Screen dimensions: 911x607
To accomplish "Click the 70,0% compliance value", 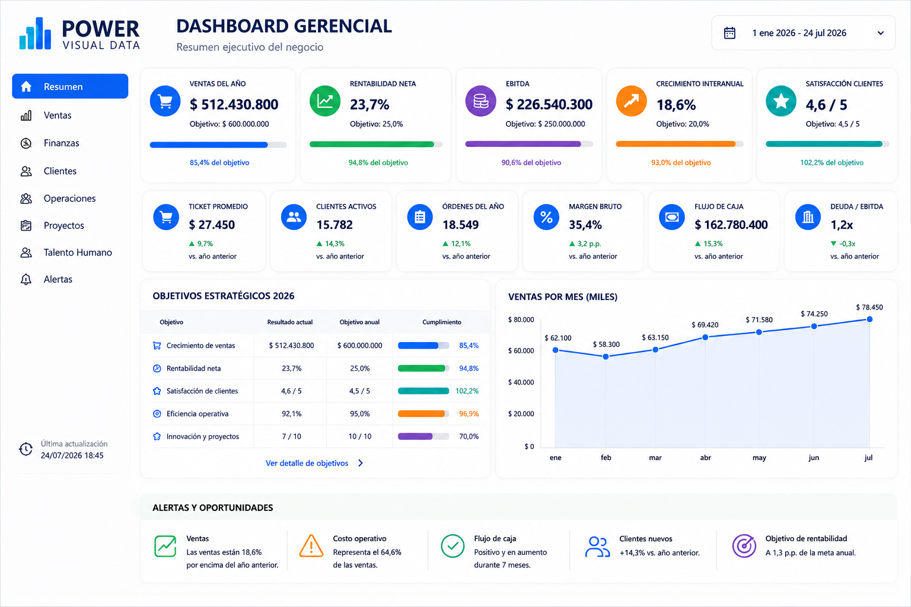I will coord(469,436).
